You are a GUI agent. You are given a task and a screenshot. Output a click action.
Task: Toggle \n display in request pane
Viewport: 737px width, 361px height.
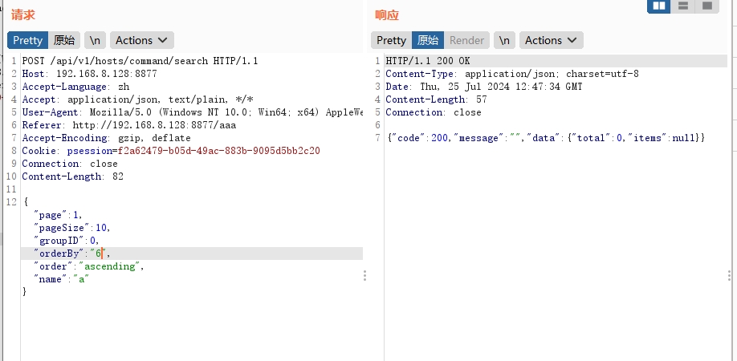tap(95, 40)
